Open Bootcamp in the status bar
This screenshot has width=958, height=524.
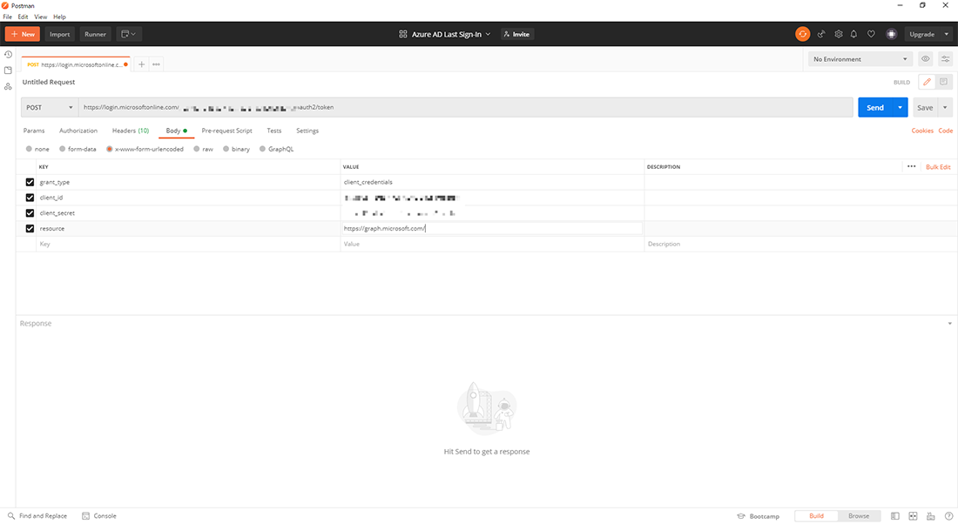point(759,516)
